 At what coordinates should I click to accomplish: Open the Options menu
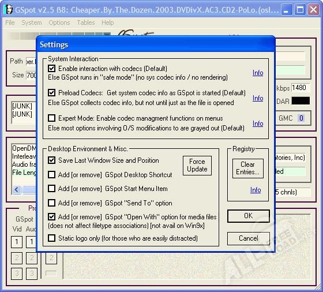[x=59, y=23]
